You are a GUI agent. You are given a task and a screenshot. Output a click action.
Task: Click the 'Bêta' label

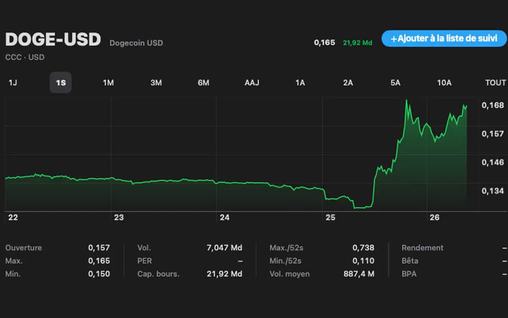410,261
